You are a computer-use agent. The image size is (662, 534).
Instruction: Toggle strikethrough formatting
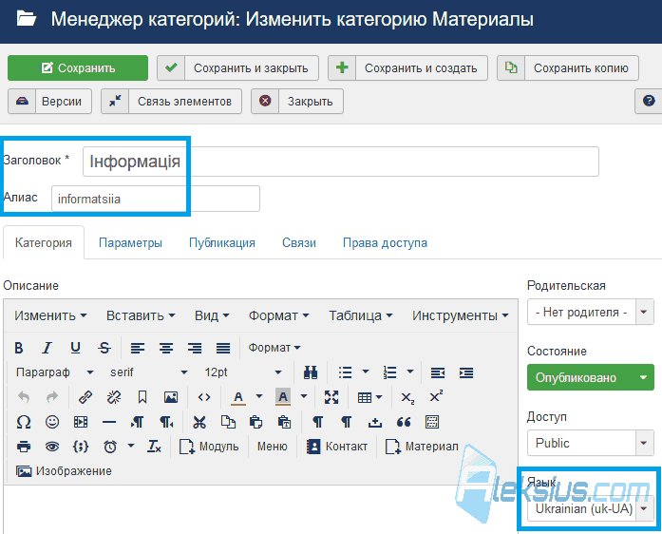104,348
